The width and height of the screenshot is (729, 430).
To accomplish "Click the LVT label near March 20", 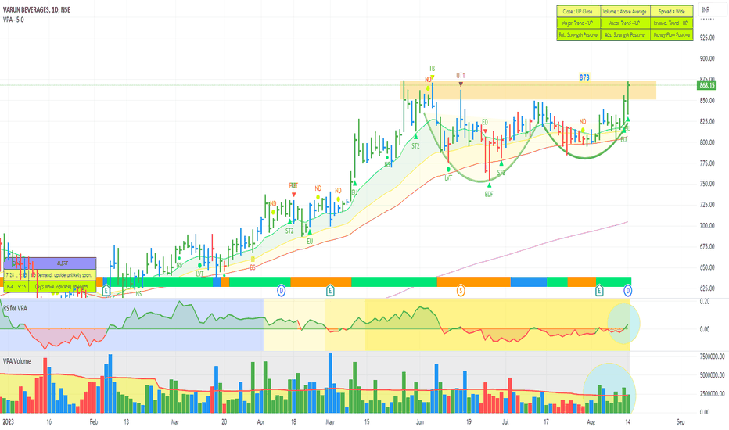I will (199, 274).
